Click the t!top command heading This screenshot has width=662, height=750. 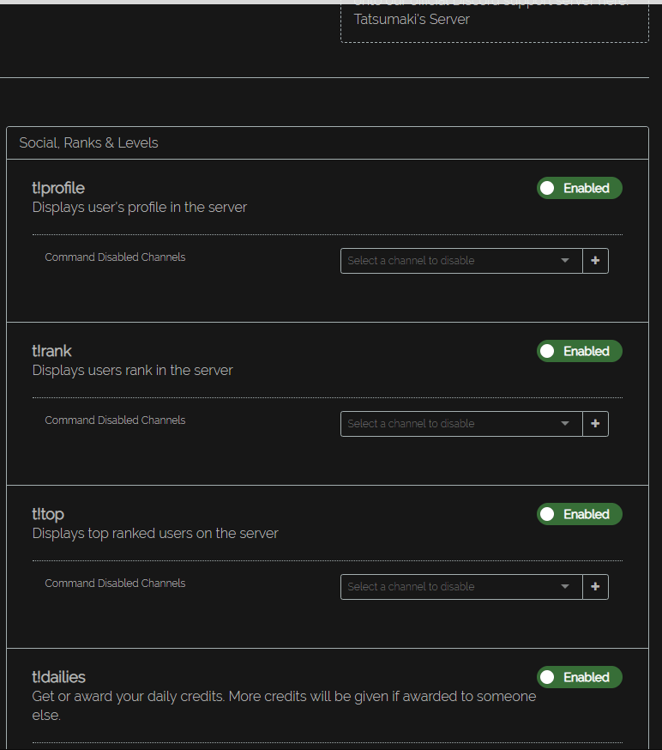tap(48, 514)
